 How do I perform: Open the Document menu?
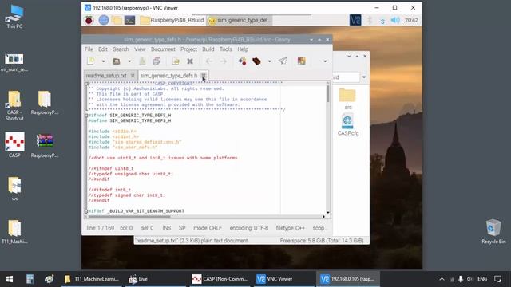tap(163, 49)
